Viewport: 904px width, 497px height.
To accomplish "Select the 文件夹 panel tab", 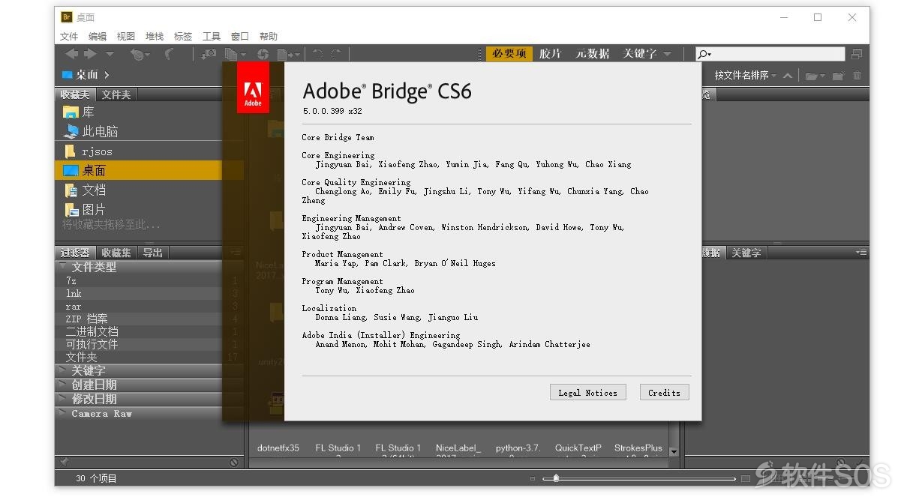I will (x=116, y=94).
